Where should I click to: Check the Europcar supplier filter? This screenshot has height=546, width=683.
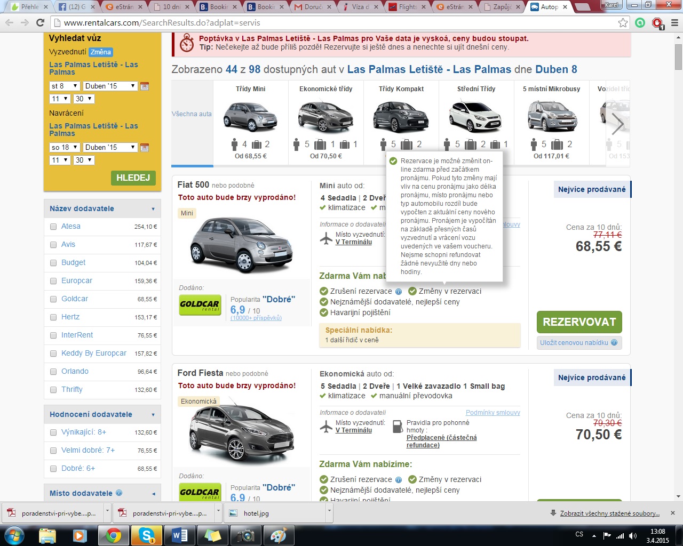(53, 281)
